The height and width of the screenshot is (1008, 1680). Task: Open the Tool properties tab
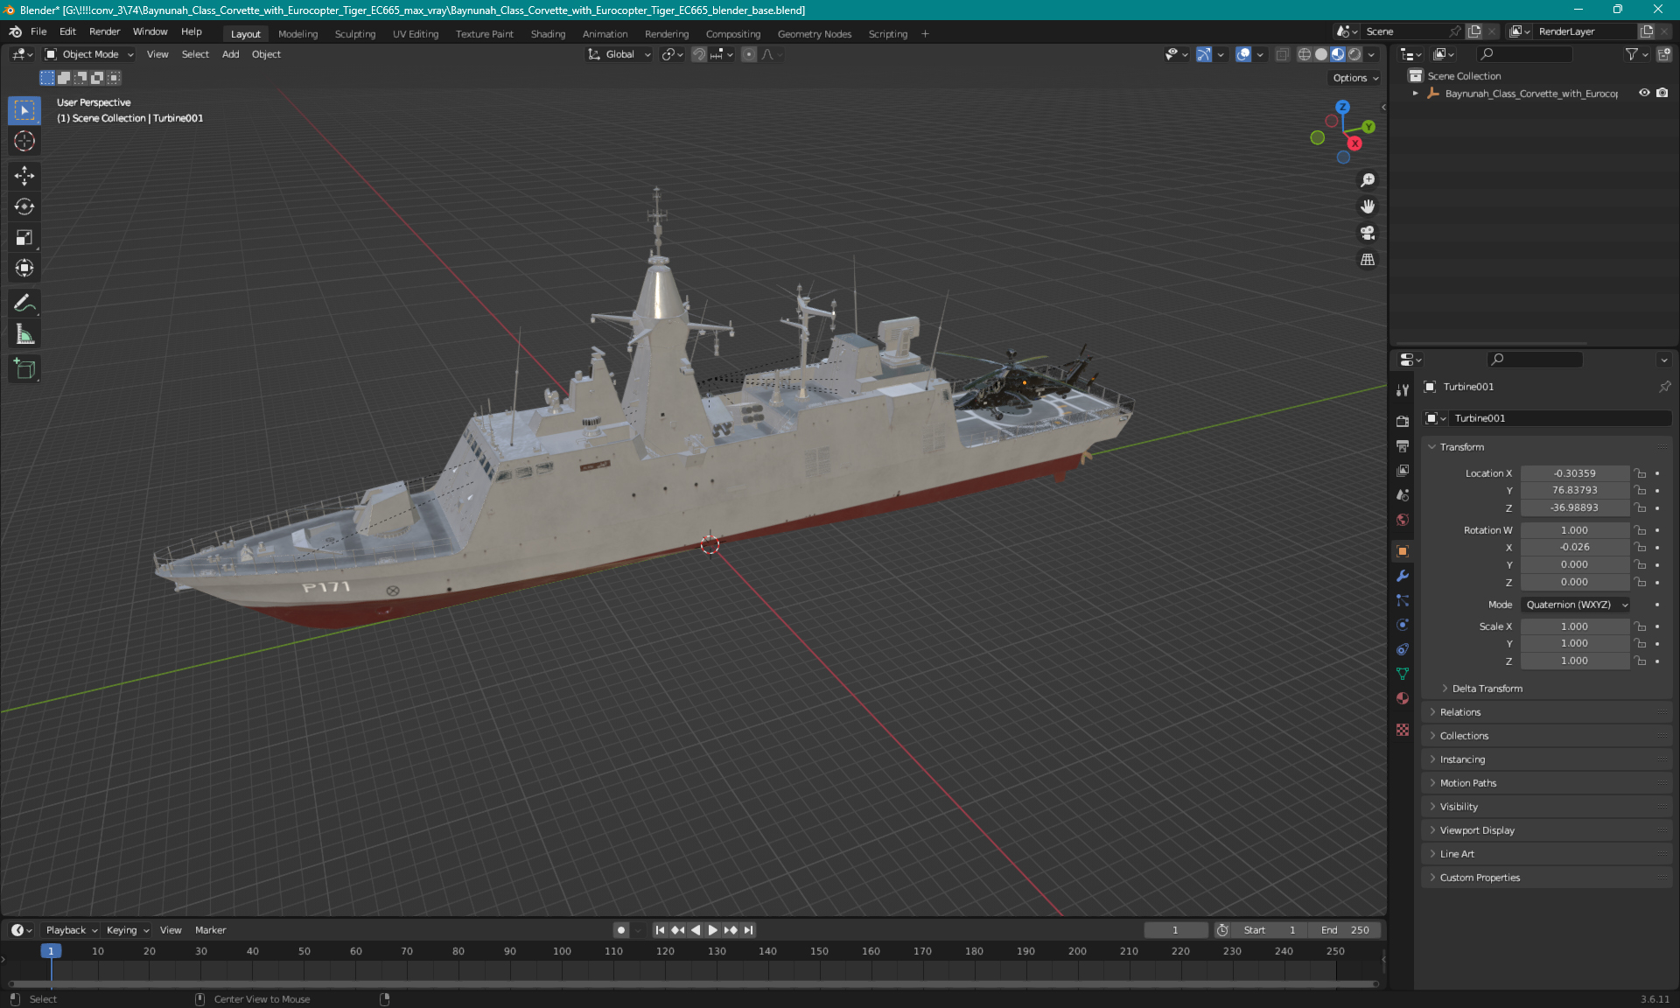(x=1403, y=390)
